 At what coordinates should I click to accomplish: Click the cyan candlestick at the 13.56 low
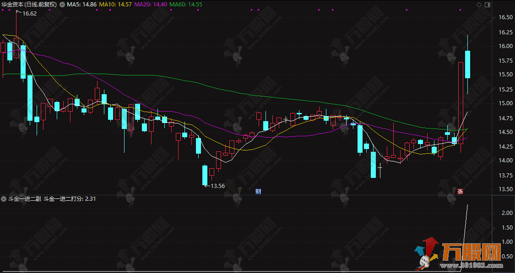point(205,175)
